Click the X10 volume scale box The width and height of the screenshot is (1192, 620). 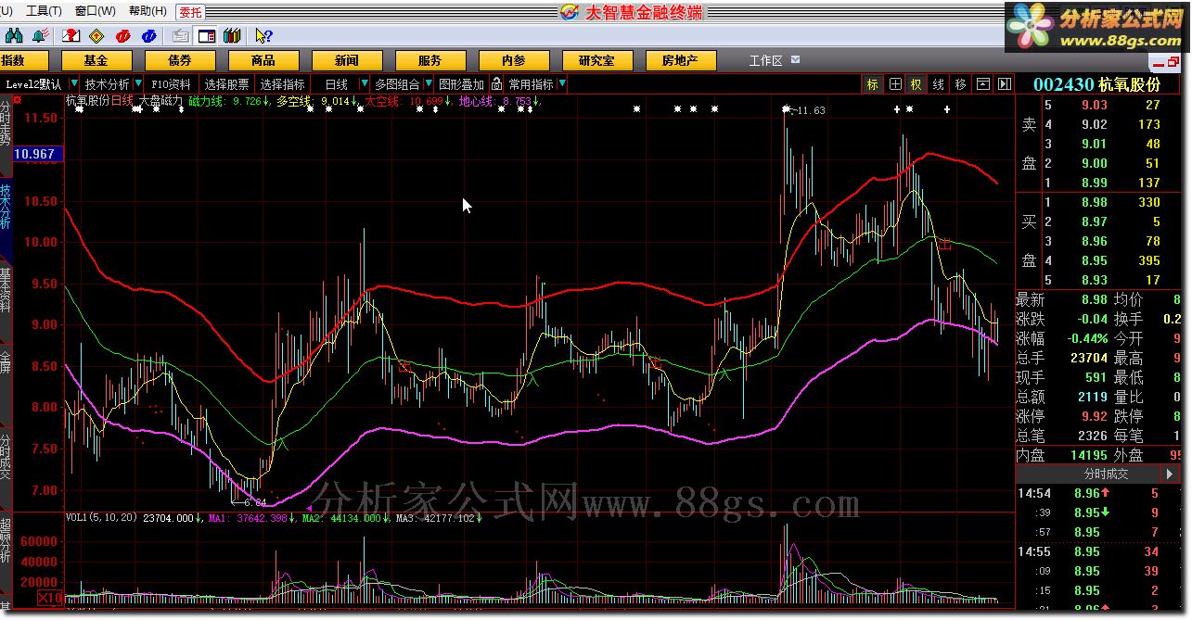(49, 598)
